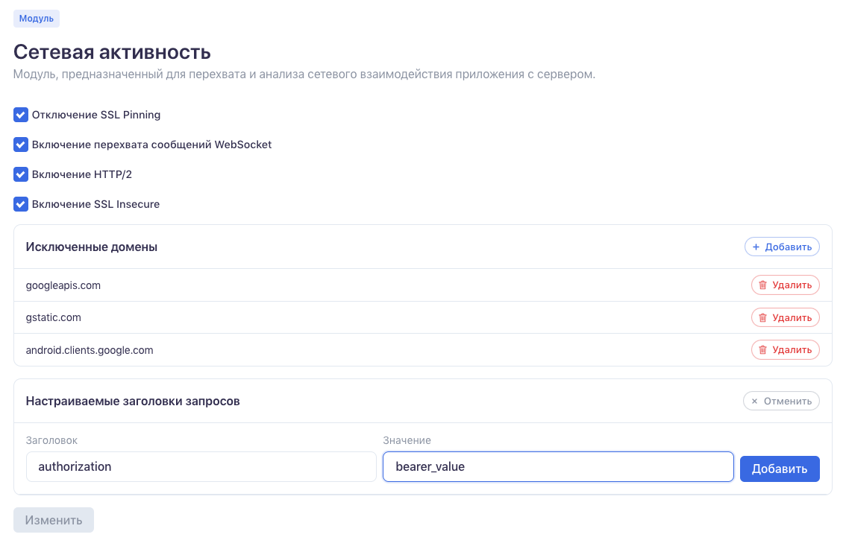Click trash icon for gstatic.com
This screenshot has height=549, width=846.
[762, 317]
